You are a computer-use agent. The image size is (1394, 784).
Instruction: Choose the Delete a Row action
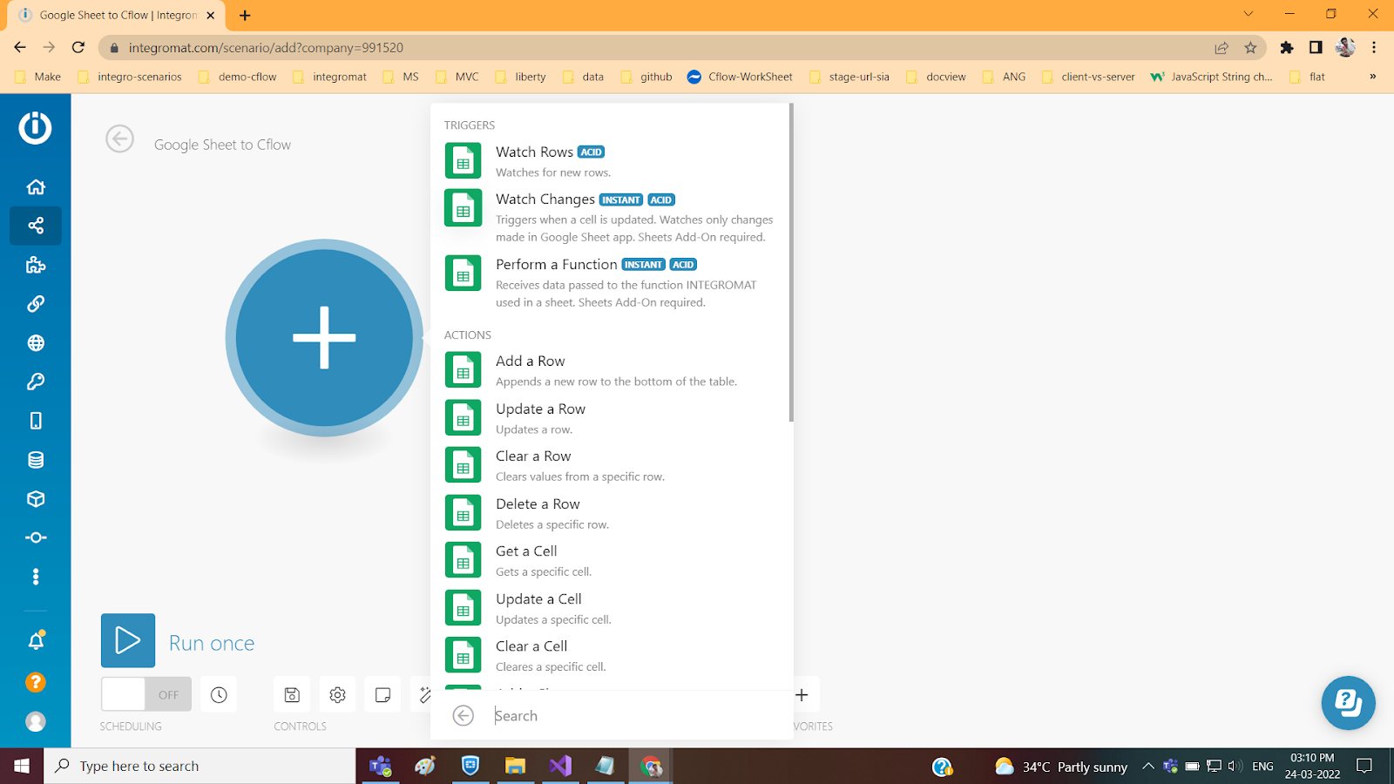[x=610, y=513]
